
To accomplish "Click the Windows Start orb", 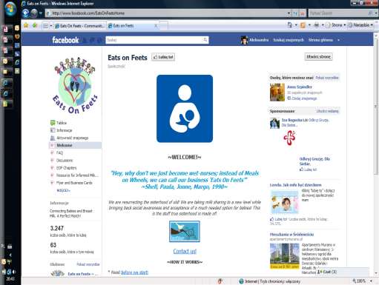I will [x=10, y=10].
